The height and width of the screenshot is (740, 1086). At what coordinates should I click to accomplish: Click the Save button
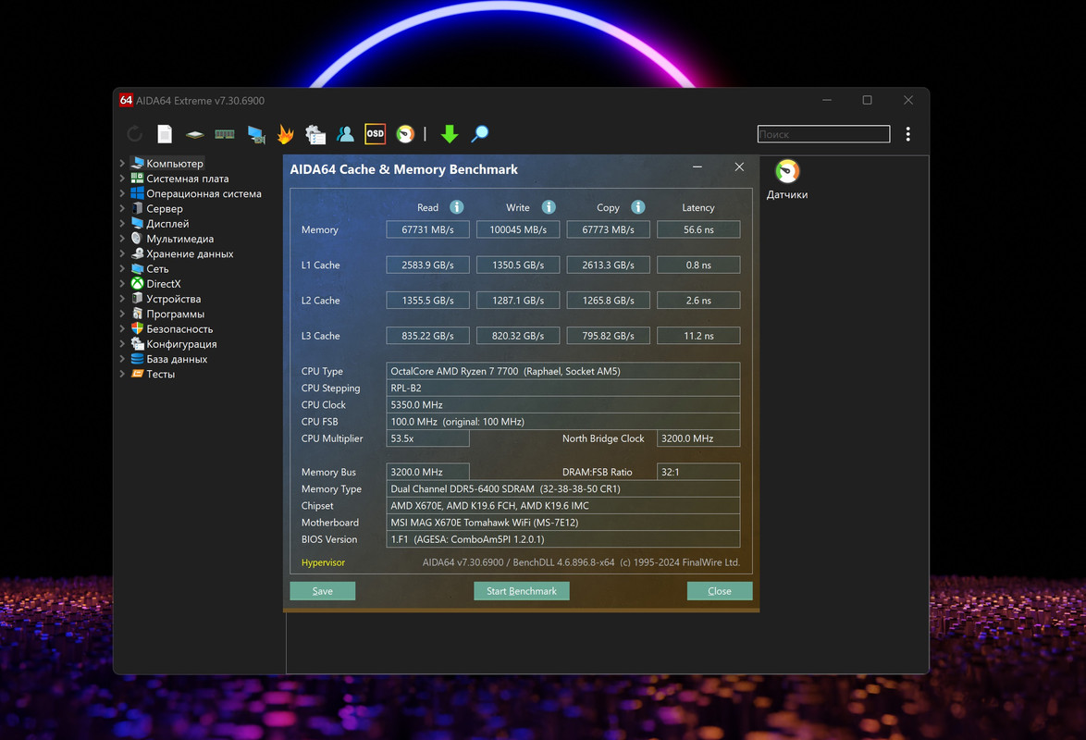click(x=323, y=591)
